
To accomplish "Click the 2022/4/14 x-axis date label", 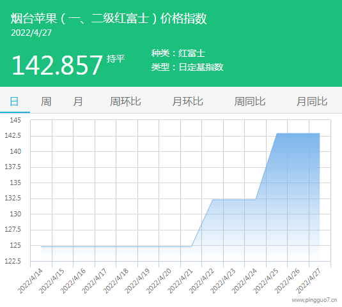I will (30, 281).
